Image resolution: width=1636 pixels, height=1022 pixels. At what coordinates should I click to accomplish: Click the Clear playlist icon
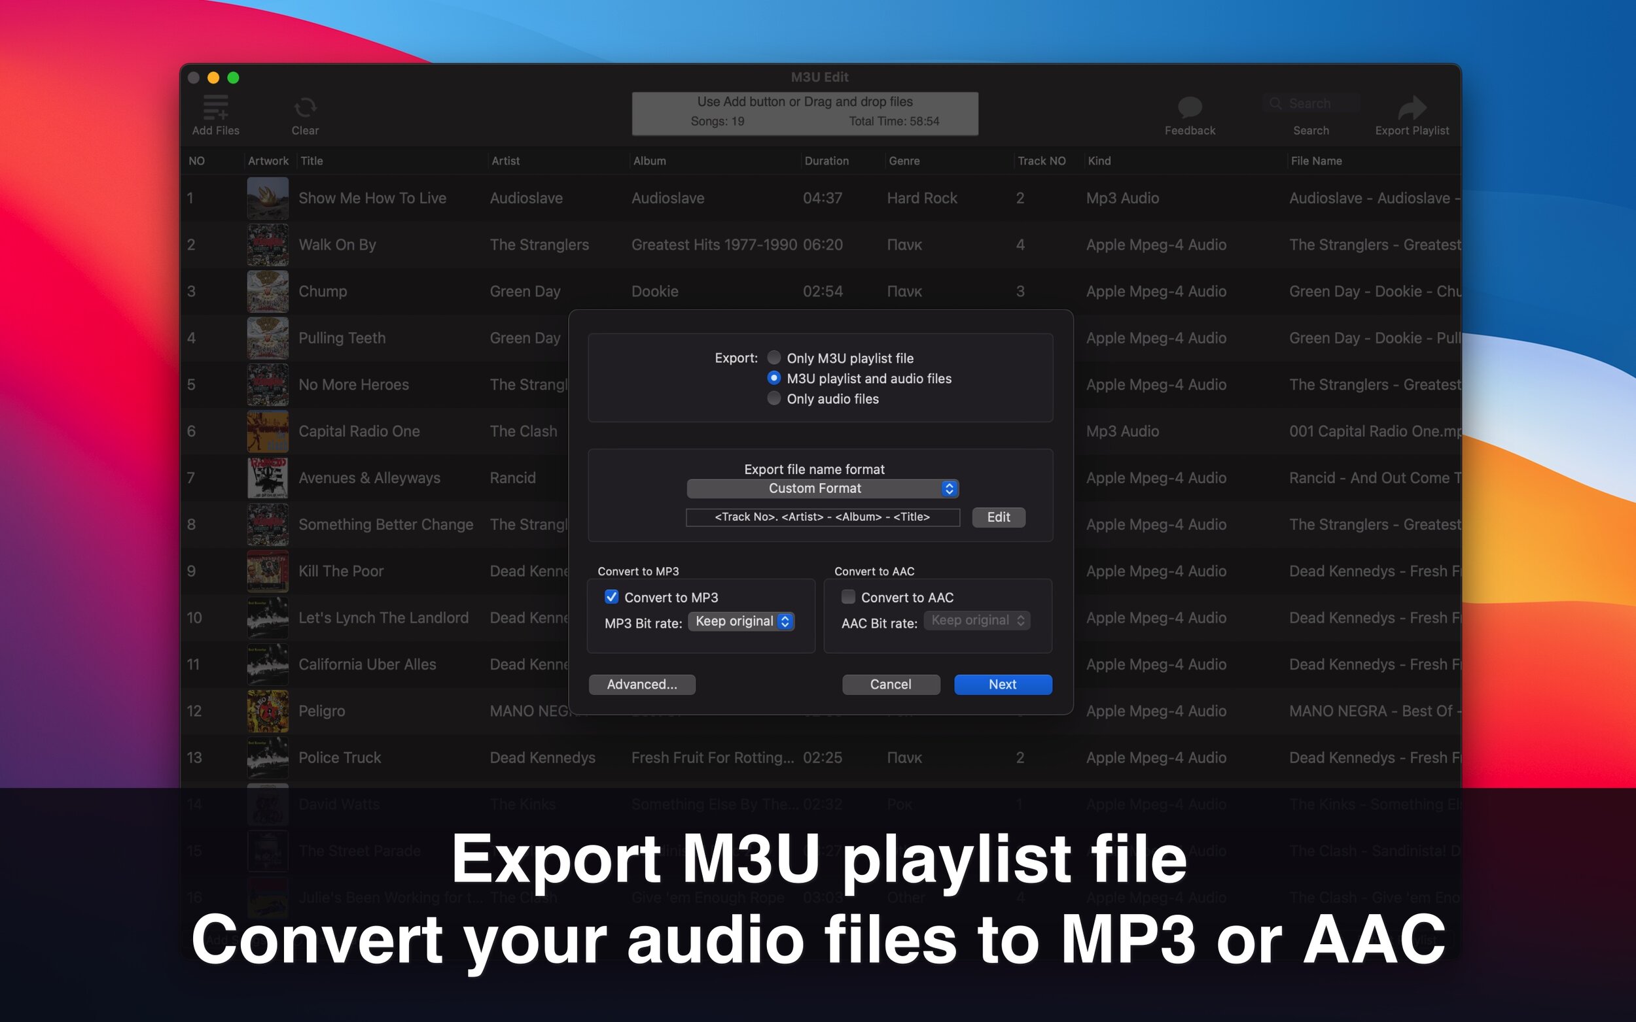point(305,107)
